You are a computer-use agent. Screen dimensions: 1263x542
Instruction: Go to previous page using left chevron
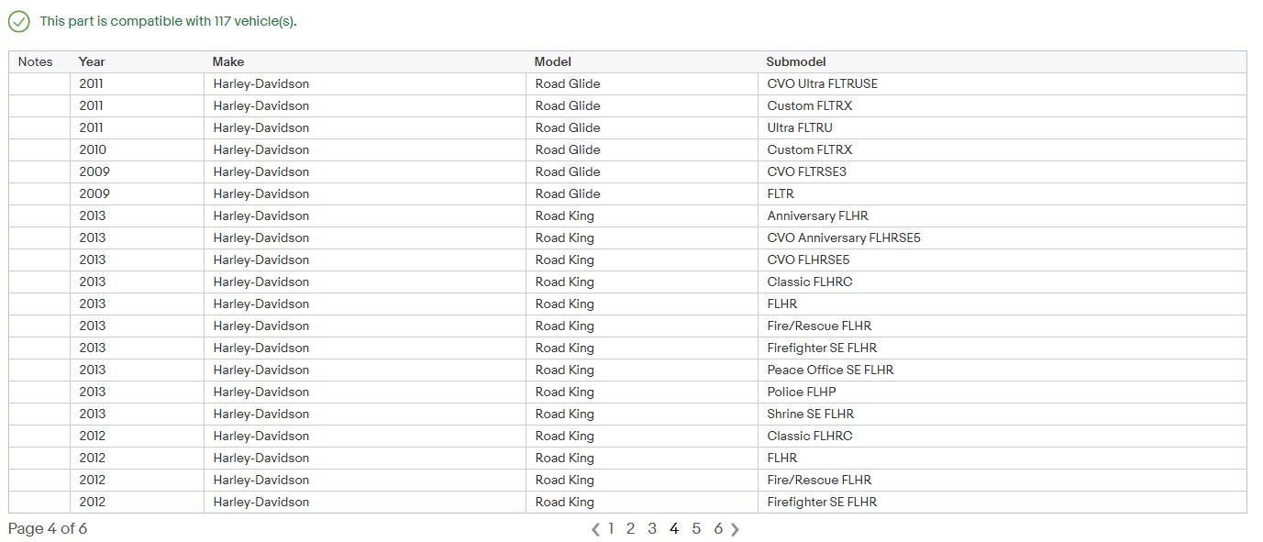pyautogui.click(x=595, y=529)
